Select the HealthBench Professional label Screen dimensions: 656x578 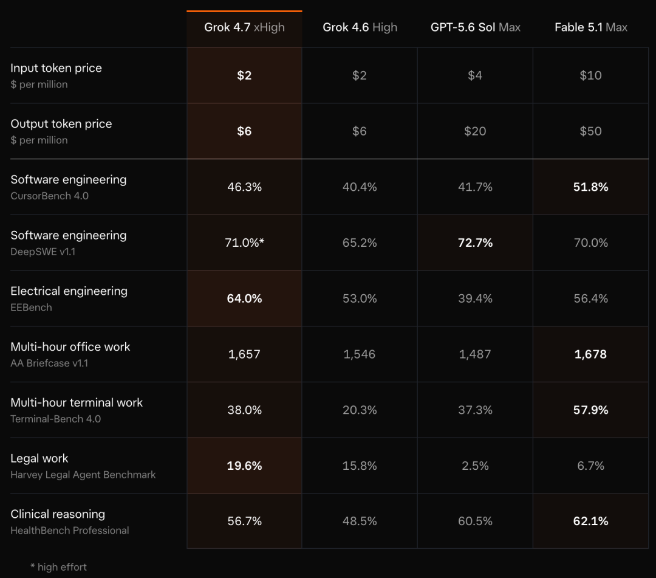pyautogui.click(x=69, y=530)
